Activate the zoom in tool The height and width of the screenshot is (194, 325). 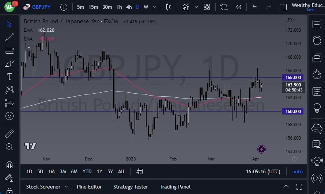[9, 147]
